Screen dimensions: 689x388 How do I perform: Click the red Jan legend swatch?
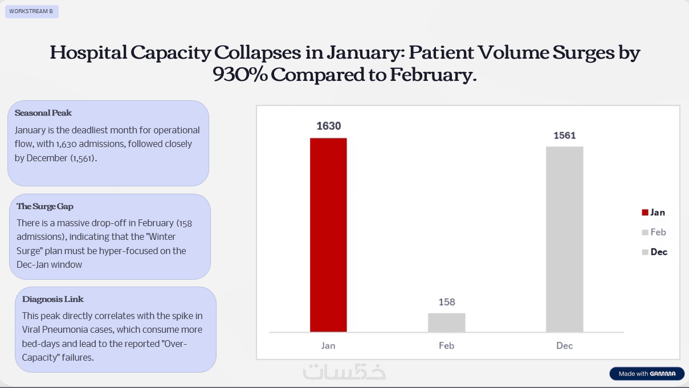point(645,213)
